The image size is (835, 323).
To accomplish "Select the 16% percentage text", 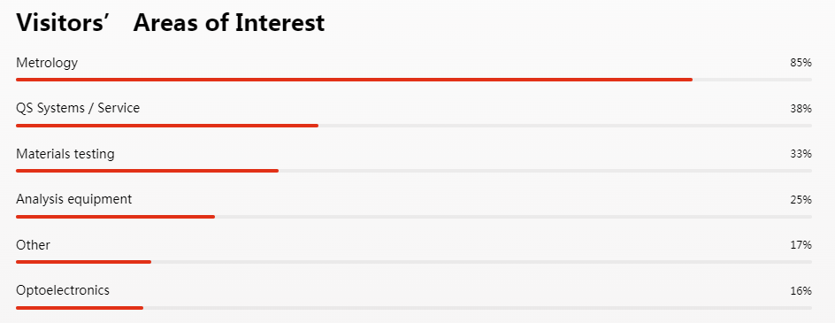I will point(801,291).
